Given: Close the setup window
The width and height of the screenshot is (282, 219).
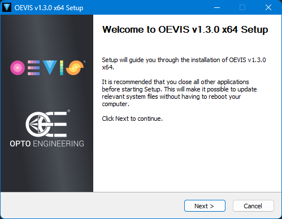Looking at the screenshot, I should coord(268,7).
